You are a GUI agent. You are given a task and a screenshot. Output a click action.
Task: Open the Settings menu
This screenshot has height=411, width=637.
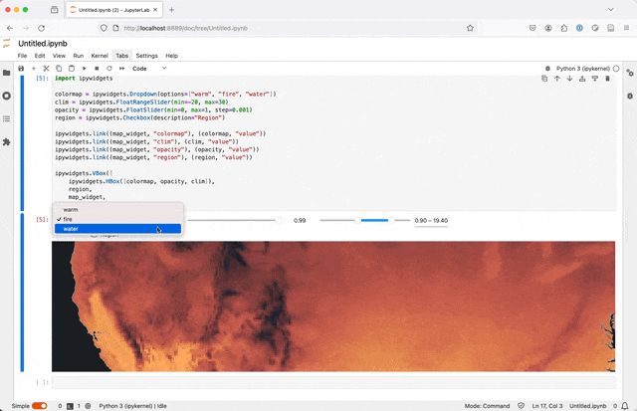(146, 56)
